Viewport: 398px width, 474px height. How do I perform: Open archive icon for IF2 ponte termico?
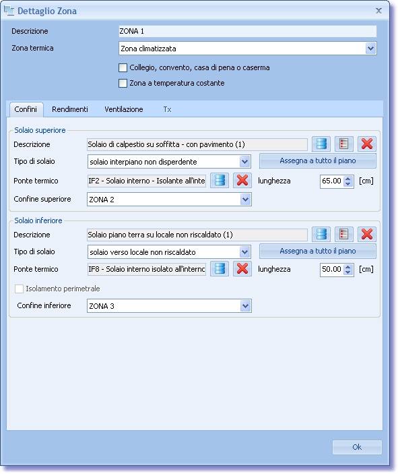pos(220,181)
